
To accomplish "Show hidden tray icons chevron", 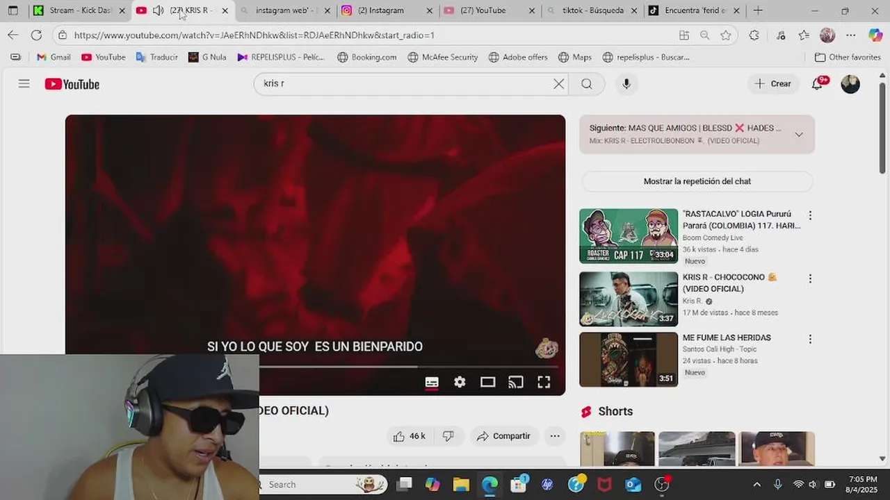I will click(x=757, y=484).
